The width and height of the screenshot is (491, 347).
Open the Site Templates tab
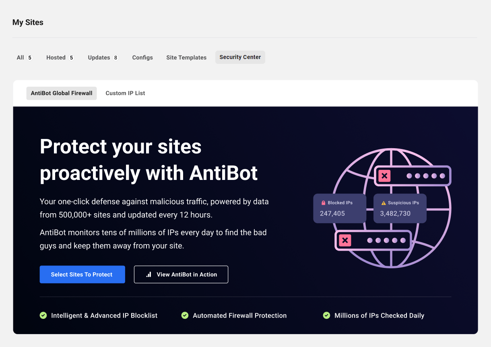tap(186, 57)
